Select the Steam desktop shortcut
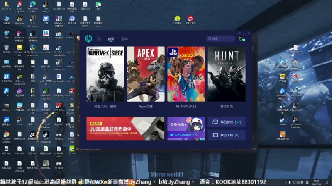 (282, 122)
